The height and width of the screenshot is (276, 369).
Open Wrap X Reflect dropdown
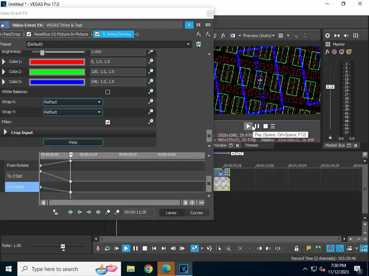pos(73,102)
